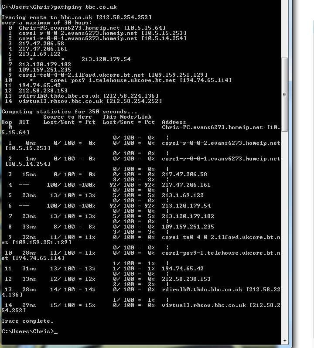Screen dimensions: 314x348
Task: Click the 15/ 100 = 15% value on hop 14
Action: [x=72, y=305]
